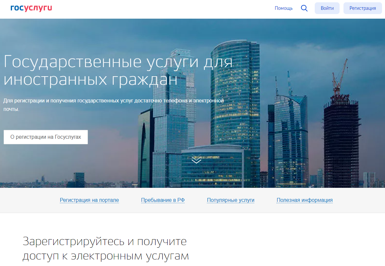Viewport: 385px width, 266px height.
Task: Go to Полезная информация section
Action: pos(305,200)
